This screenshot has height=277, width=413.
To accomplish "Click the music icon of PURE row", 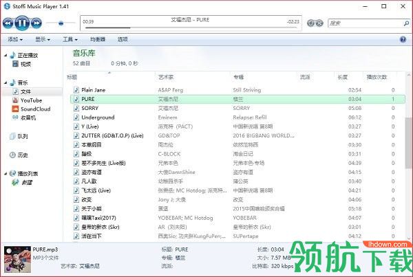I will [76, 99].
